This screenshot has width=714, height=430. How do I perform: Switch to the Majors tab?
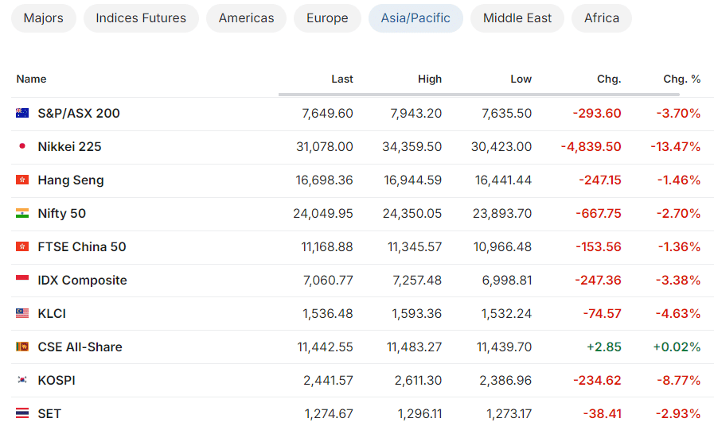point(43,18)
